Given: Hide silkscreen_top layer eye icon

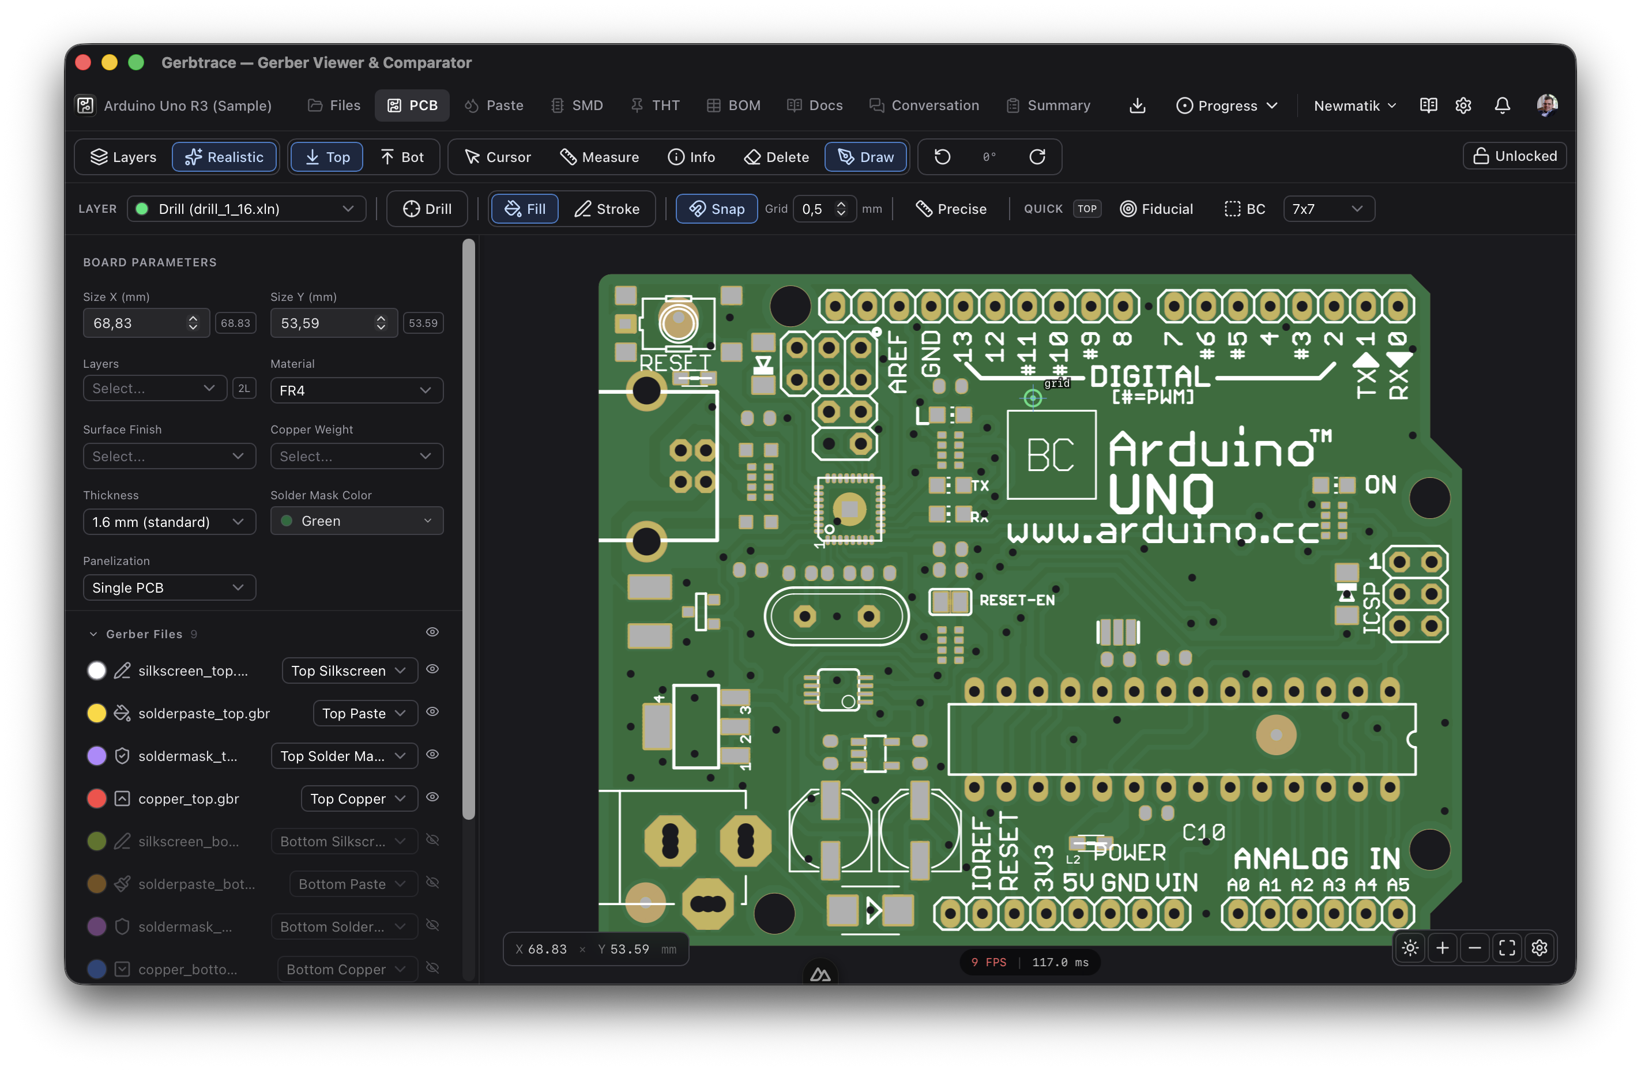Looking at the screenshot, I should (432, 669).
